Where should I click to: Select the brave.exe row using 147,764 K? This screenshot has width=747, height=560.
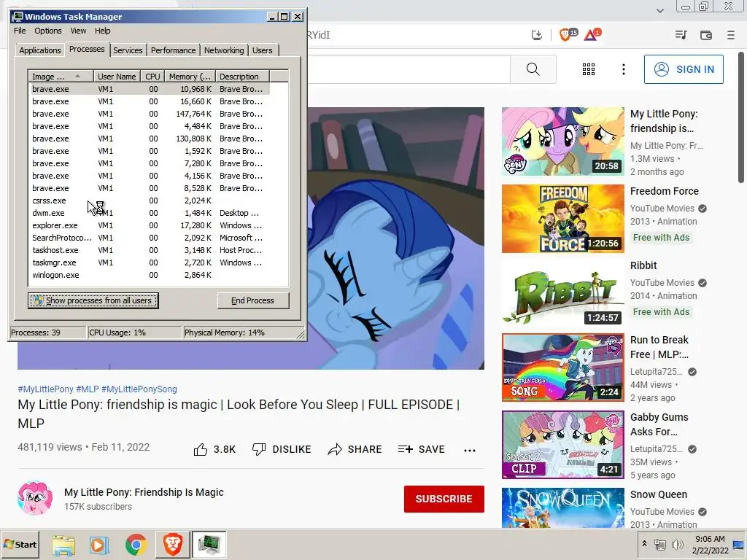click(149, 114)
